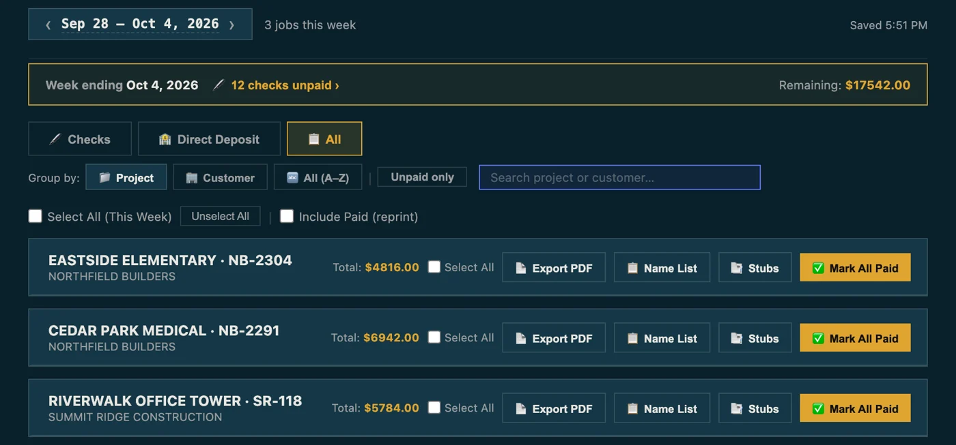956x445 pixels.
Task: Export PDF for Eastside Elementary
Action: (x=554, y=267)
